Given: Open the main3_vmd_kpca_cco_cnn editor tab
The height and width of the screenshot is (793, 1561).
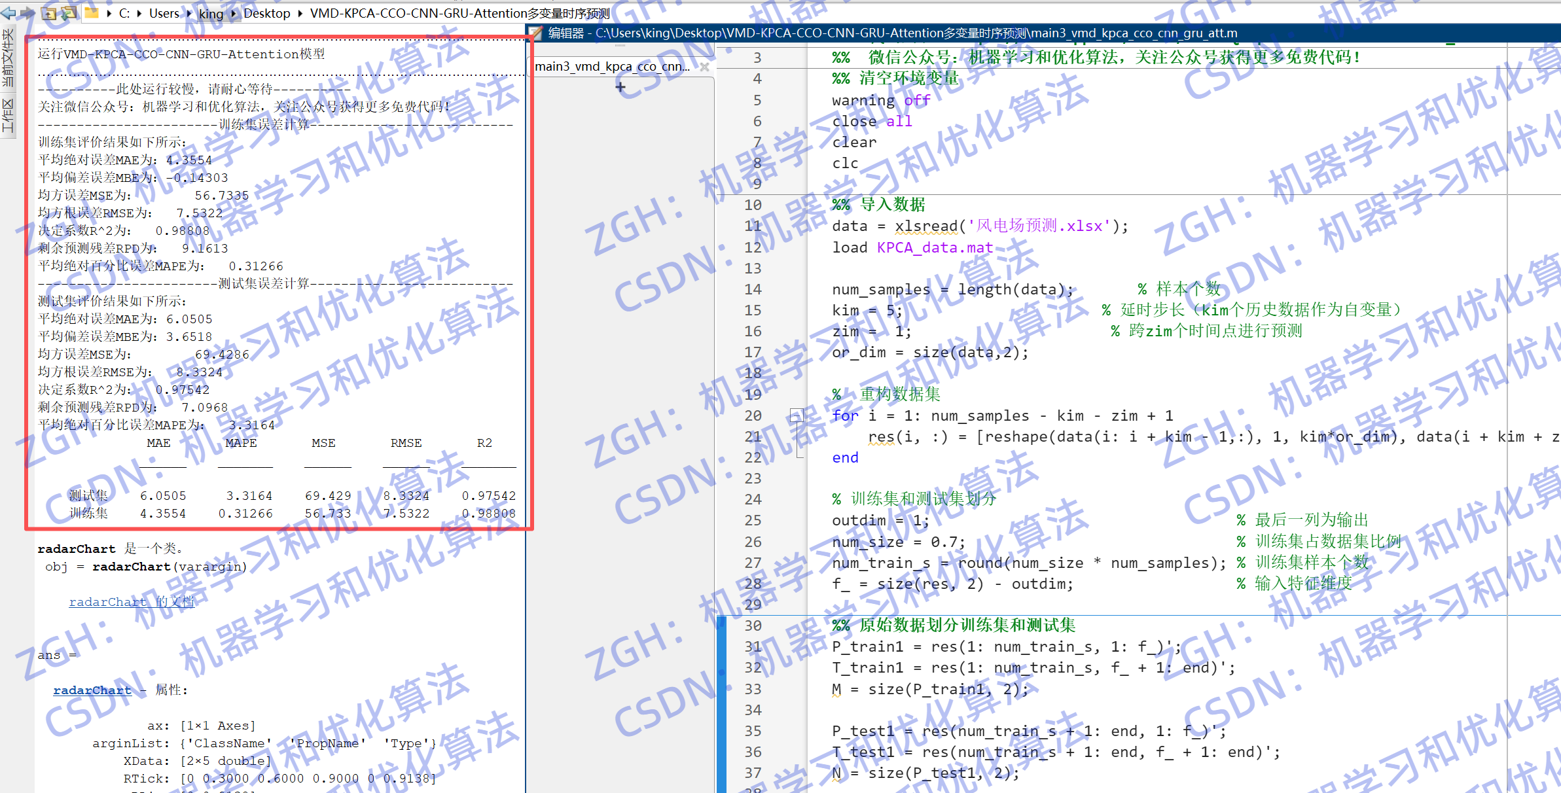Looking at the screenshot, I should coord(612,66).
